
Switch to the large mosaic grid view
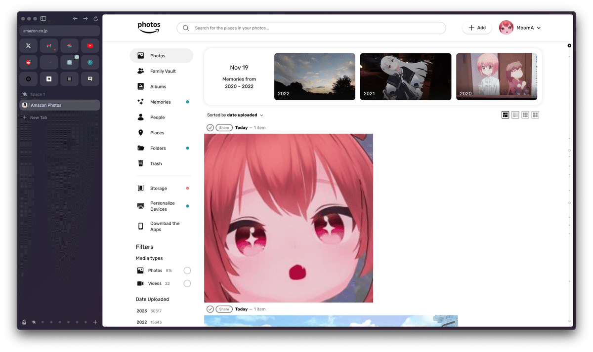[505, 115]
